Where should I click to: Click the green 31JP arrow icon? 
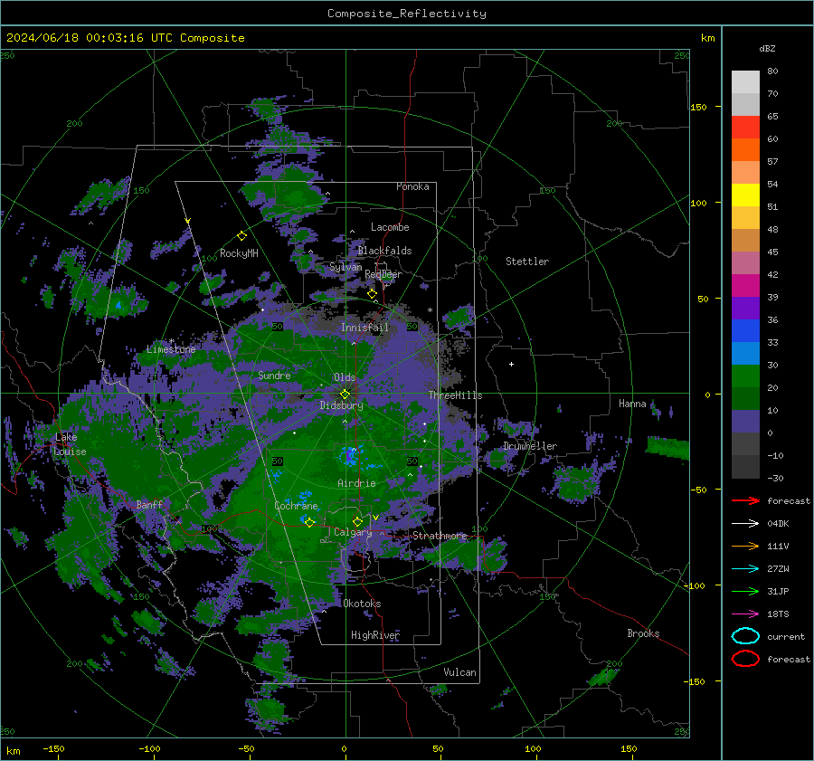pyautogui.click(x=745, y=591)
